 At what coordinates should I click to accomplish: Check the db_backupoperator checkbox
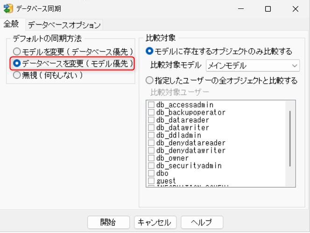coord(151,113)
